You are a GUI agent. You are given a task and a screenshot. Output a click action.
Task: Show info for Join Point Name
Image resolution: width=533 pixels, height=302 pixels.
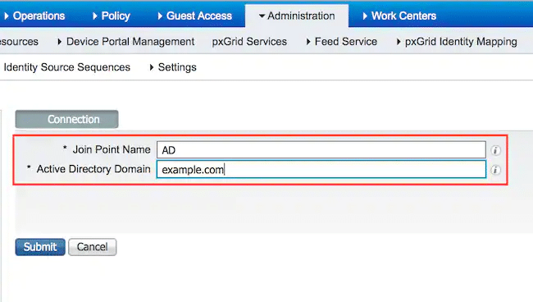click(x=495, y=150)
